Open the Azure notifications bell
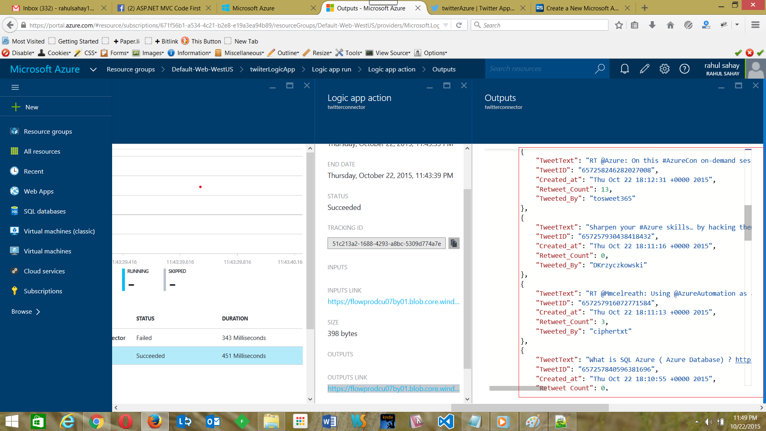 624,69
